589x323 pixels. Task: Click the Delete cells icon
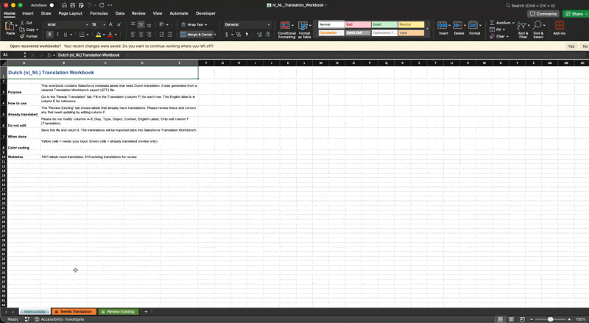[457, 26]
